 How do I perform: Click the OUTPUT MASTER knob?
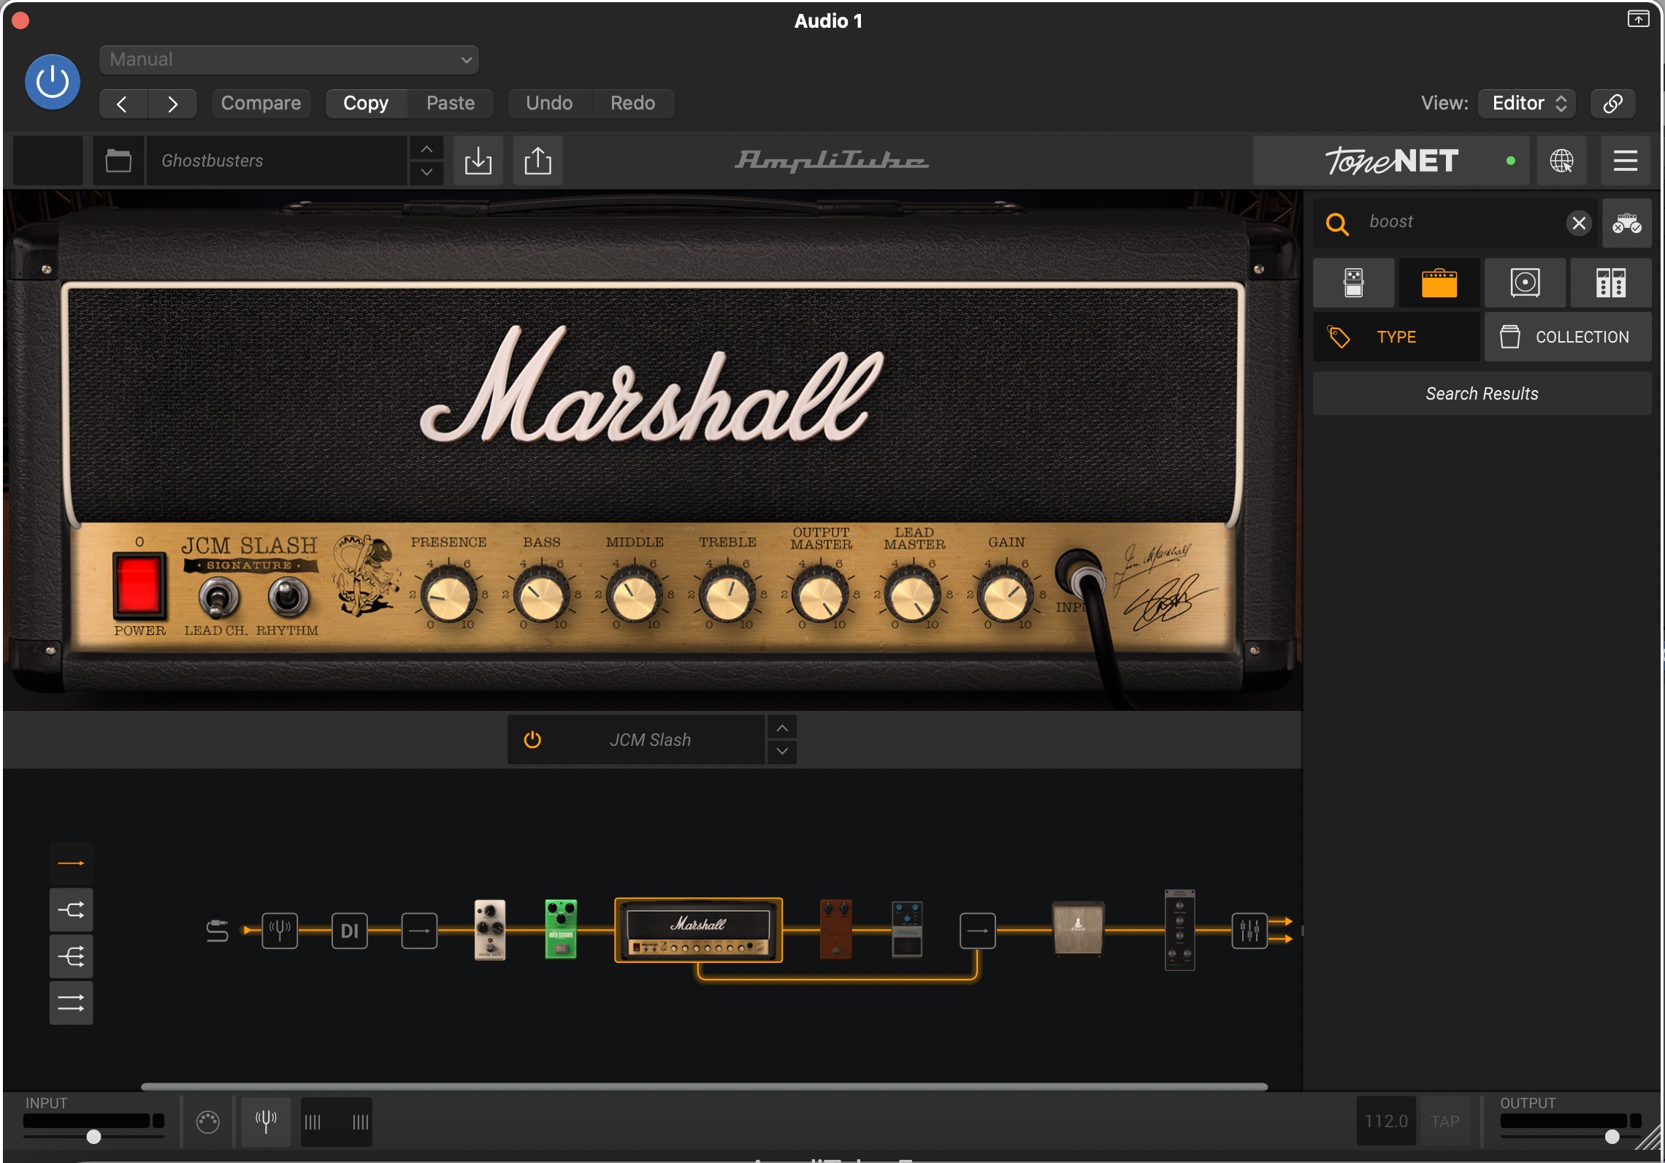(820, 595)
